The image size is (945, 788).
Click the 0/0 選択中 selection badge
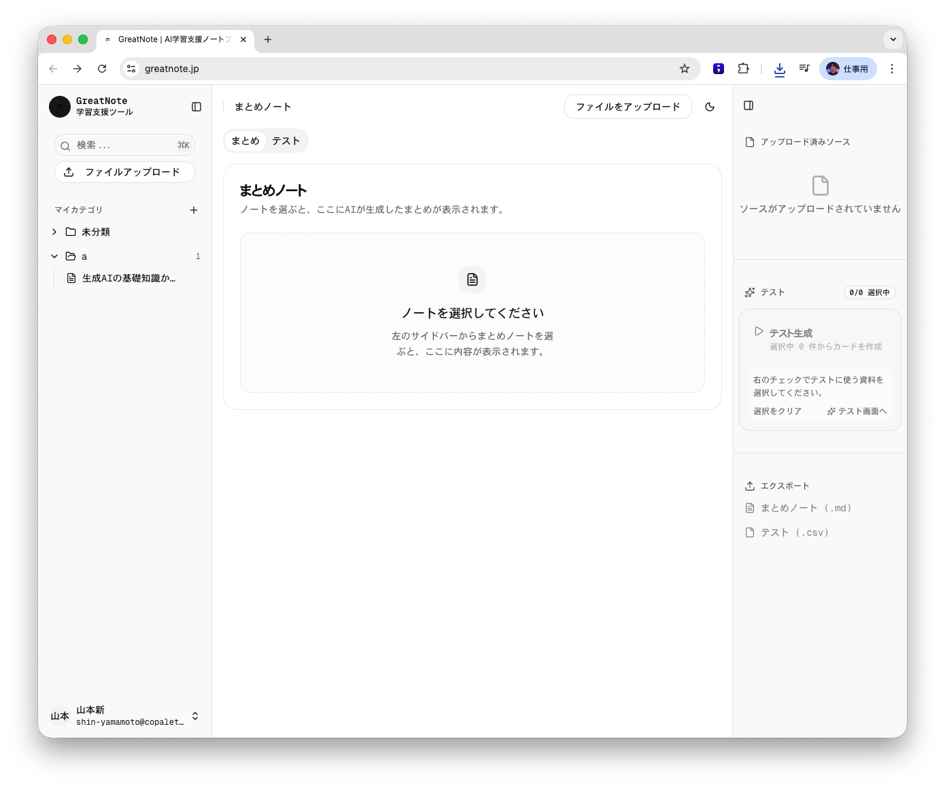point(870,292)
